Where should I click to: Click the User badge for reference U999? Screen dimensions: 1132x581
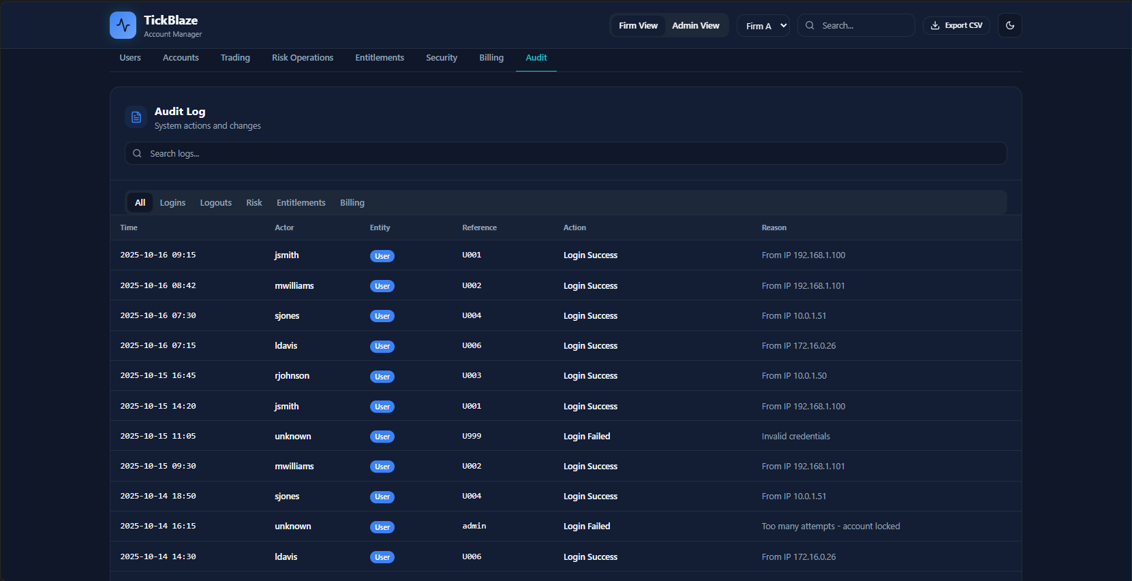point(382,437)
